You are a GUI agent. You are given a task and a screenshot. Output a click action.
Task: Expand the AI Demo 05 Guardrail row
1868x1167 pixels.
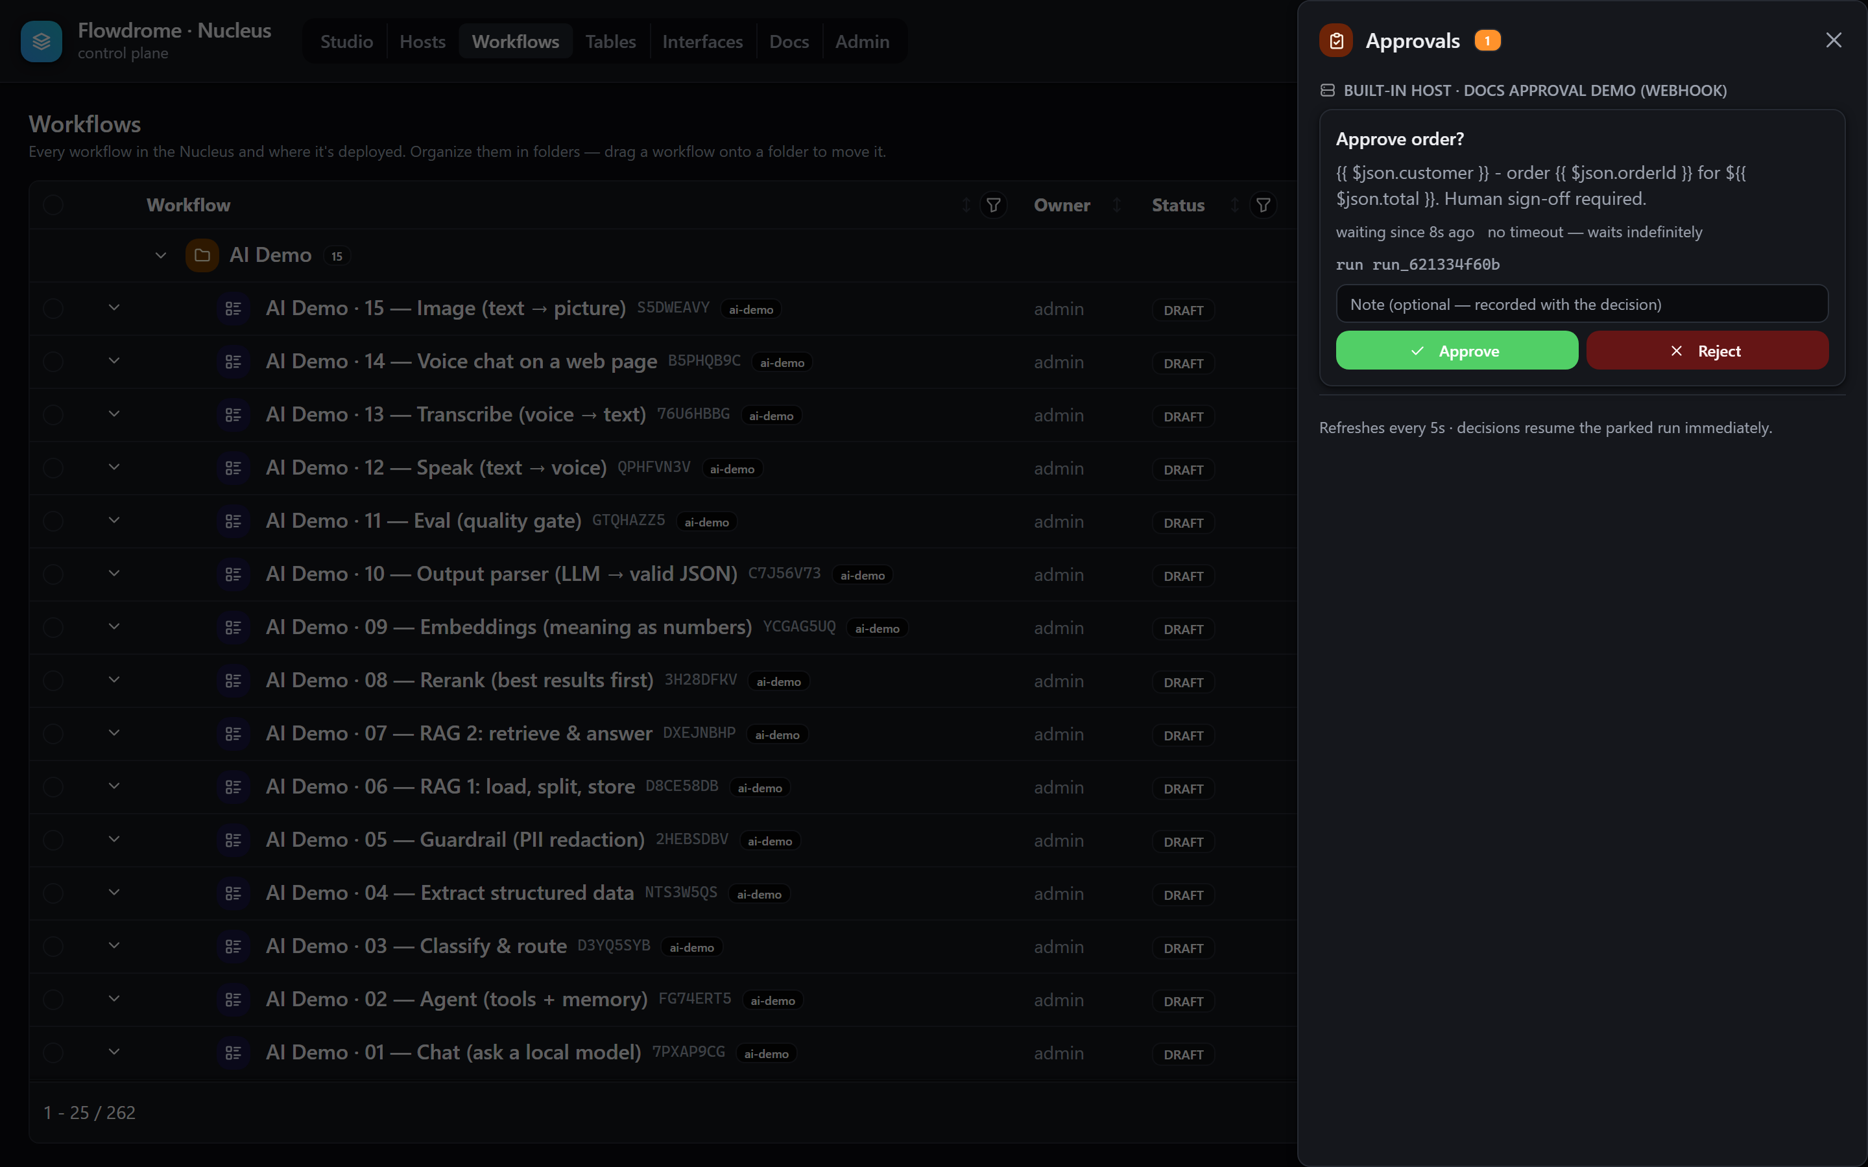pyautogui.click(x=114, y=840)
